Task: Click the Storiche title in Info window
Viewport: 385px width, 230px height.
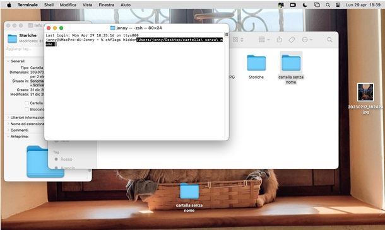Action: coord(28,35)
